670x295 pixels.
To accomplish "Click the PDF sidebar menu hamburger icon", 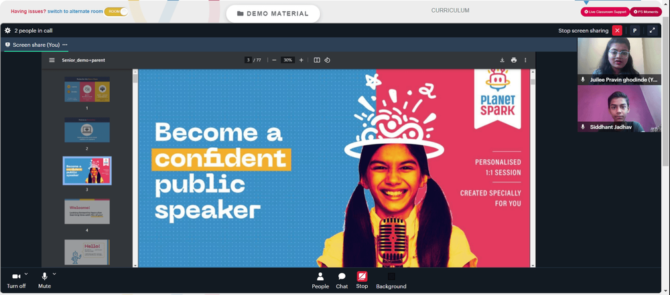I will [x=52, y=60].
